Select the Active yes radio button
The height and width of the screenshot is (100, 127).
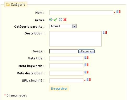(x=51, y=20)
